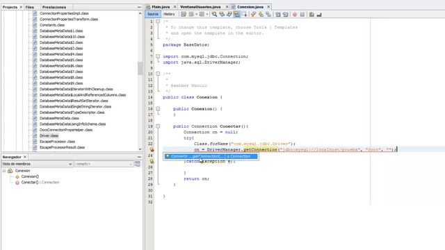Click the Find Selection magnifier icon
The image size is (445, 250).
[x=214, y=14]
